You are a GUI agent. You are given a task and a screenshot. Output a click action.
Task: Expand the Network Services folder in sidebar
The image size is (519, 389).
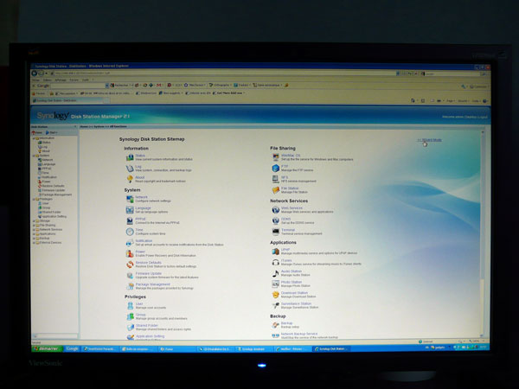34,230
